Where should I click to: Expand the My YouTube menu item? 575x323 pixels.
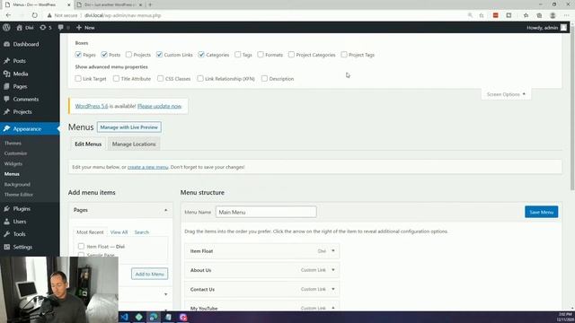tap(333, 308)
